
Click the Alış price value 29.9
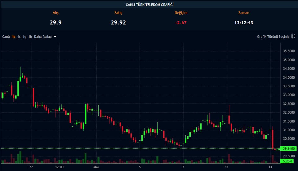[56, 22]
